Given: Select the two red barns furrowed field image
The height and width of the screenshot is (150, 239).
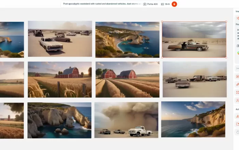Looking at the screenshot, I should tap(127, 79).
